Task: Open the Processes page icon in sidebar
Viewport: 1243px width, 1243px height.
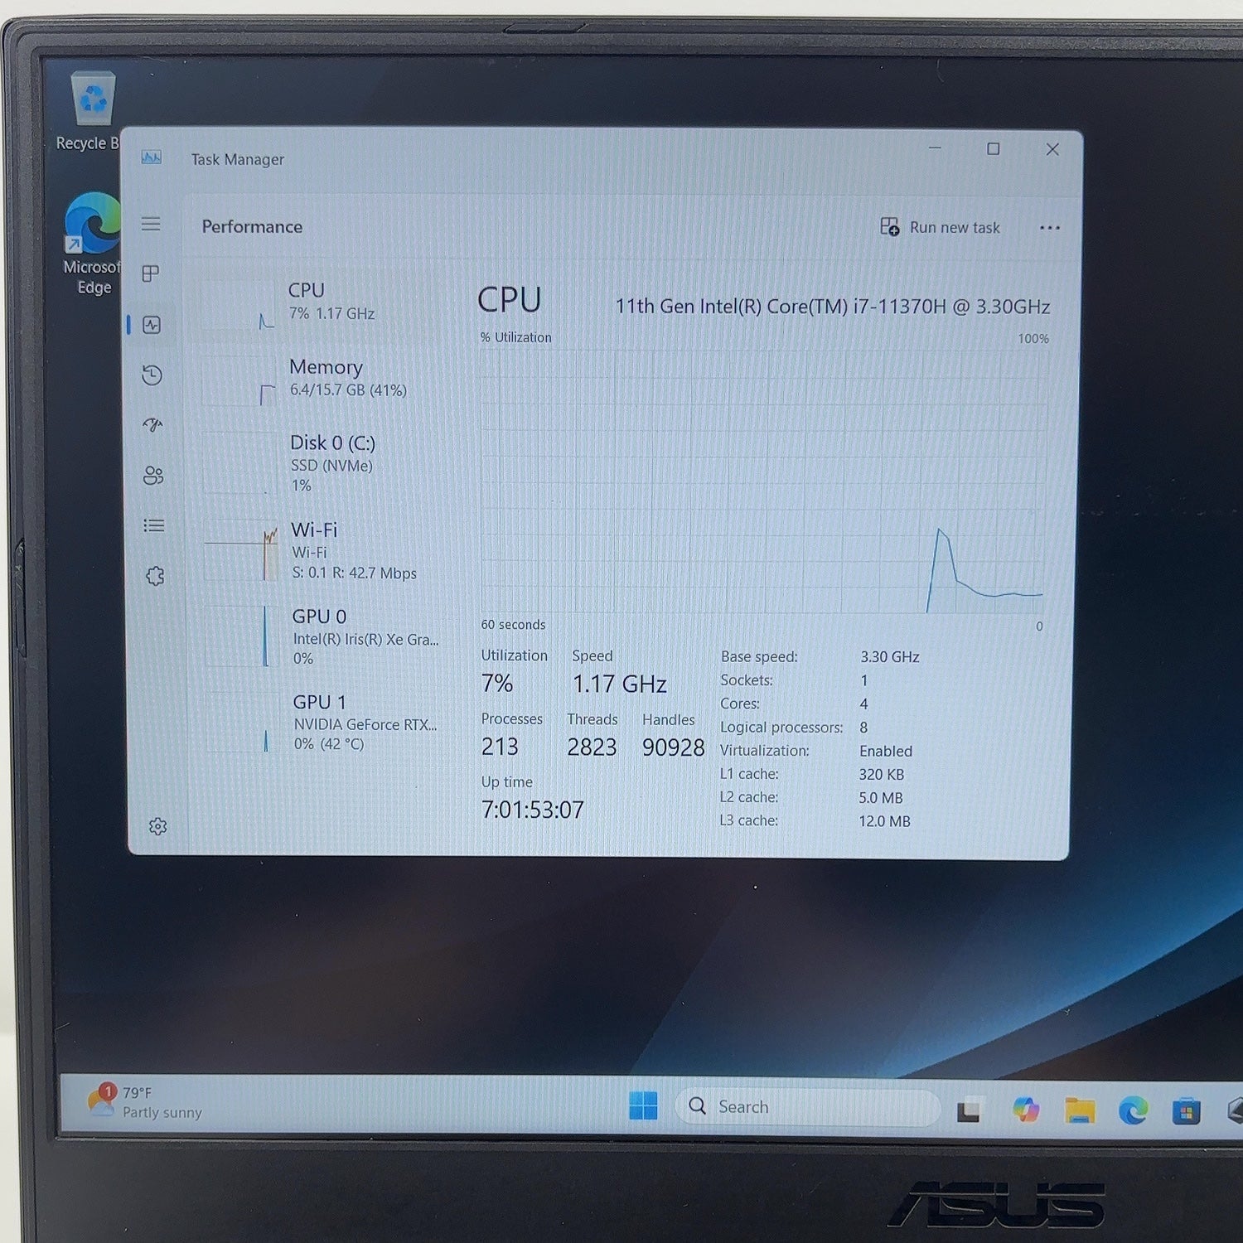Action: point(151,273)
